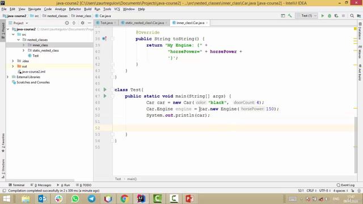Fold the toString method at line 38
The image size is (363, 204).
(112, 39)
